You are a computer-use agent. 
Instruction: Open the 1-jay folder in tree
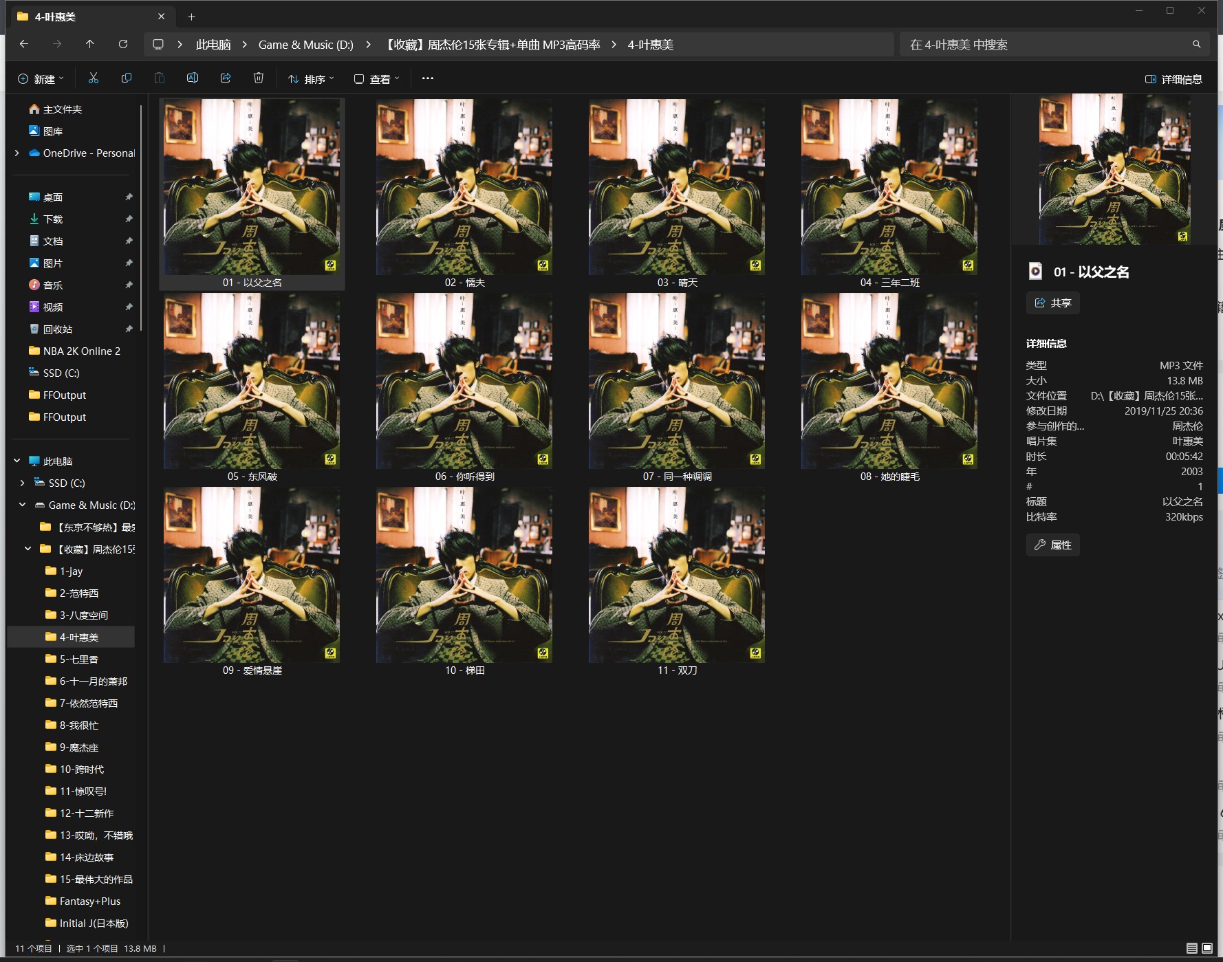click(71, 571)
